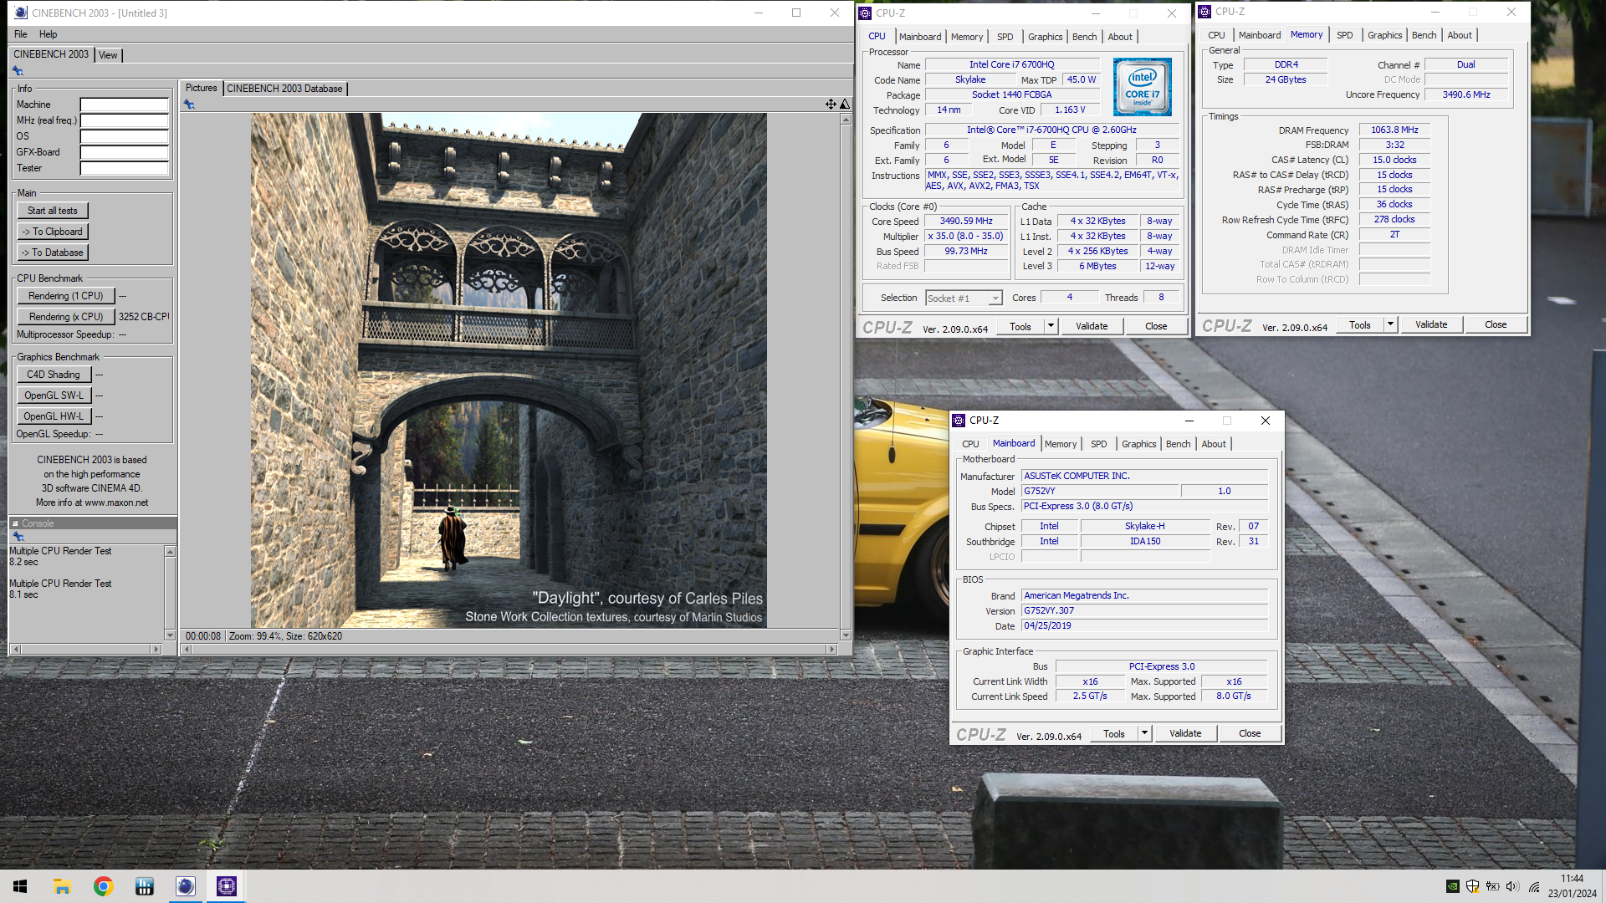Click Windows Security tray icon
Image resolution: width=1606 pixels, height=903 pixels.
click(x=1472, y=886)
